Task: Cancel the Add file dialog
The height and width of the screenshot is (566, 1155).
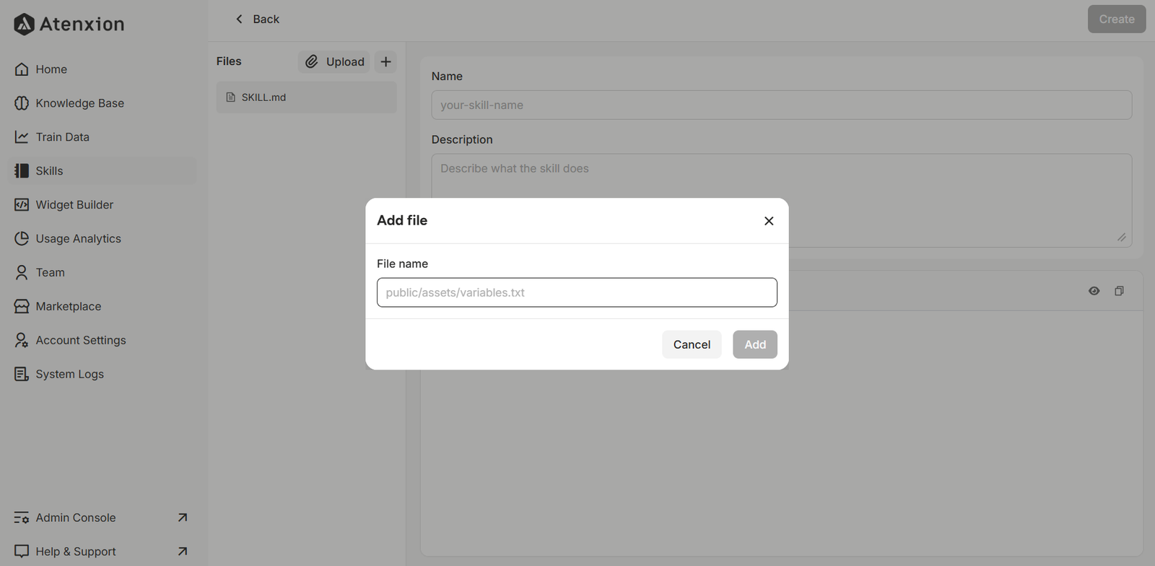Action: click(x=692, y=344)
